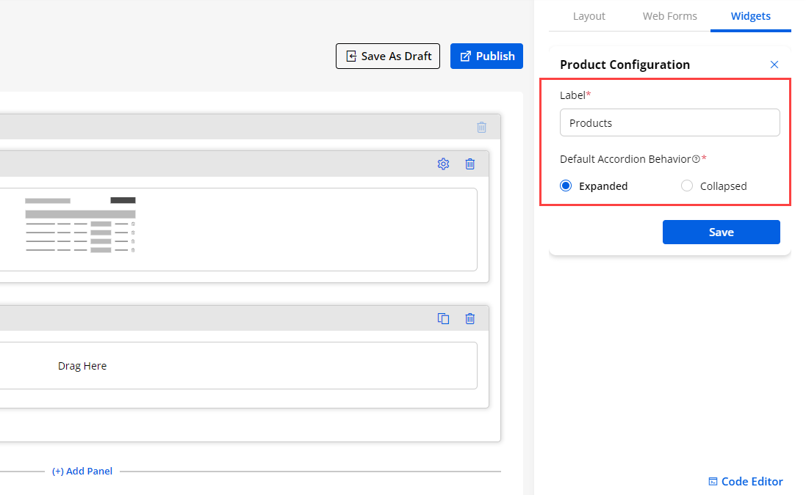Delete the widget row beside the gear icon
806x495 pixels.
point(470,164)
